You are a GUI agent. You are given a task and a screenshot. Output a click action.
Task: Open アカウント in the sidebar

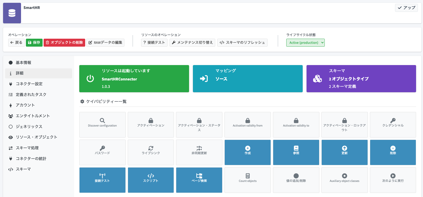coord(38,105)
